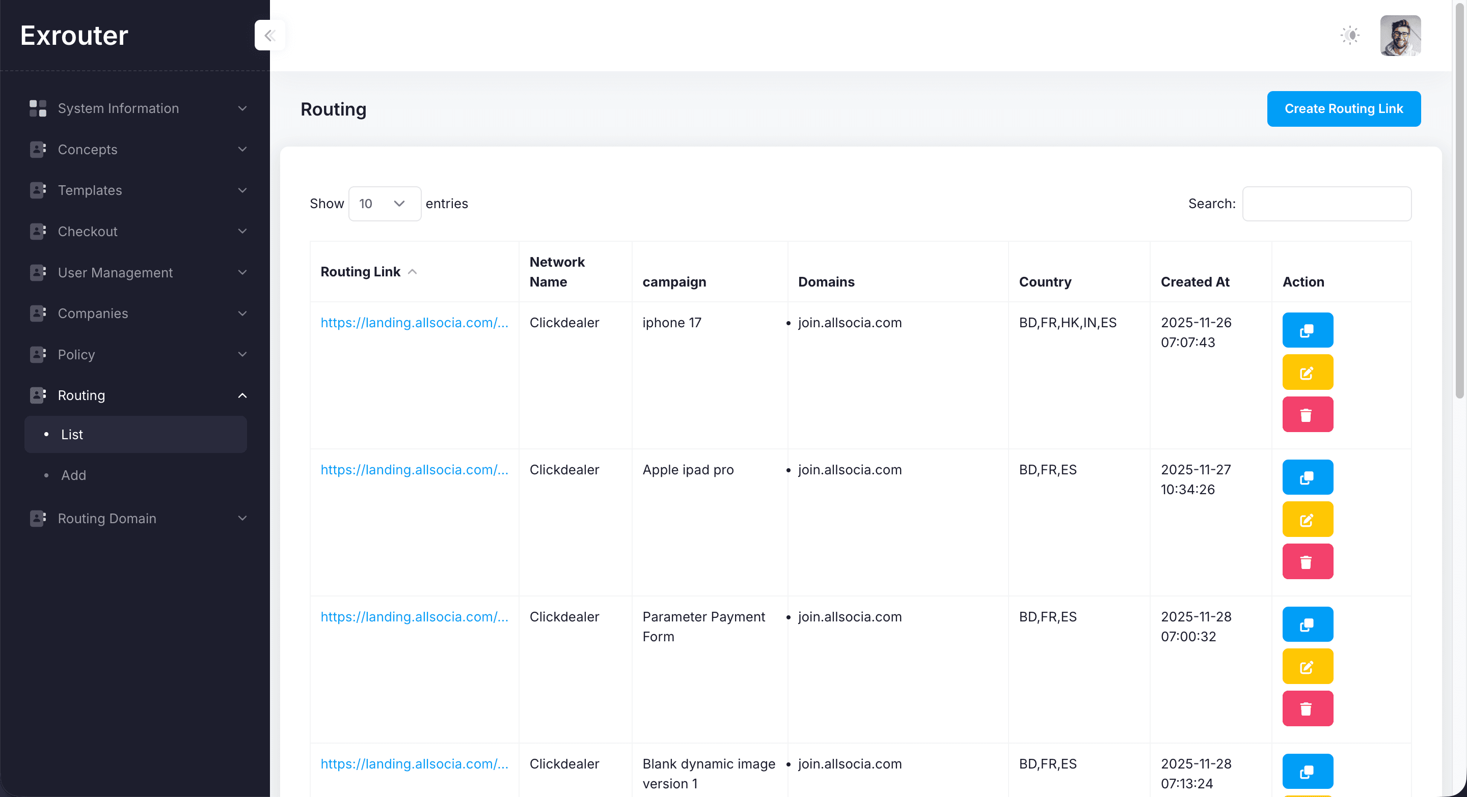The width and height of the screenshot is (1467, 797).
Task: Open the Companies menu item
Action: (135, 314)
